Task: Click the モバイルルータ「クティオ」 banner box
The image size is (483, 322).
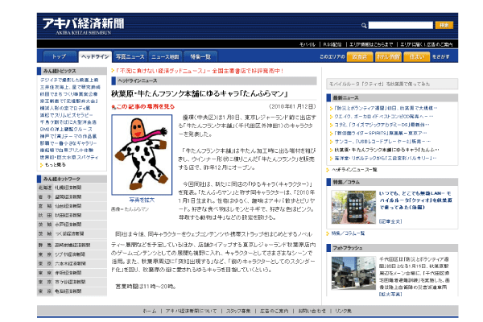Action: pos(392,84)
